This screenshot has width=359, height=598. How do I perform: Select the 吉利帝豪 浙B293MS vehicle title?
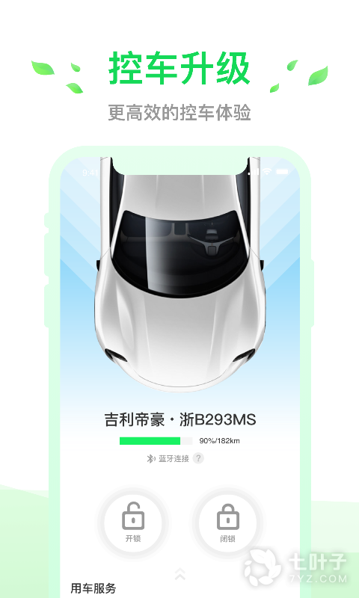pyautogui.click(x=179, y=419)
